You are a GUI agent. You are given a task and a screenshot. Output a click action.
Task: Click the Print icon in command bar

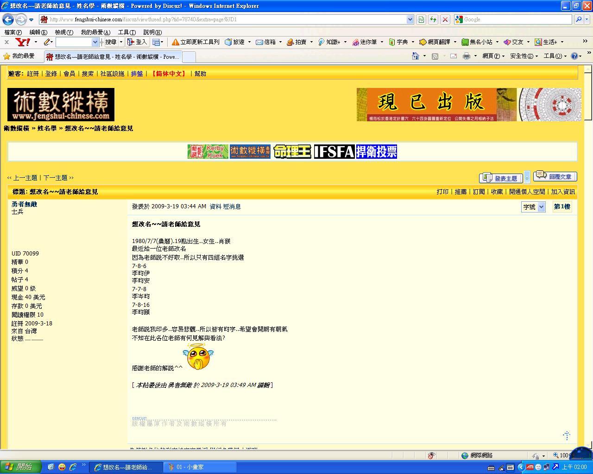(x=466, y=56)
